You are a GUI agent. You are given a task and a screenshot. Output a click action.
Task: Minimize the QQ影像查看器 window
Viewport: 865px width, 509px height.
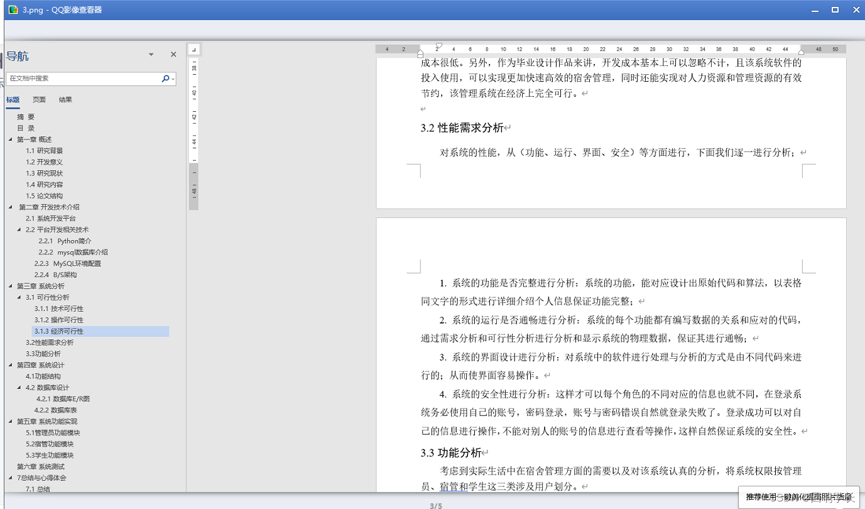pos(814,10)
